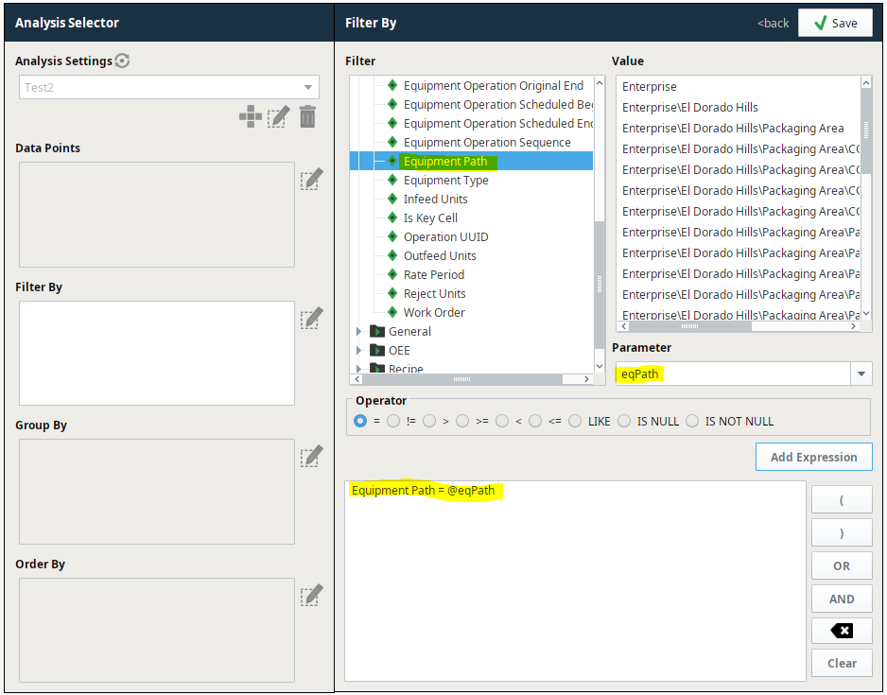Image resolution: width=887 pixels, height=695 pixels.
Task: Expand the General folder in filter tree
Action: pyautogui.click(x=358, y=331)
